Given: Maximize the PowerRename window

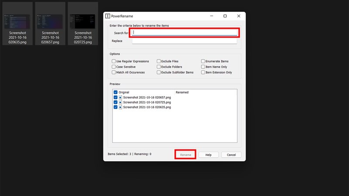Looking at the screenshot, I should pos(225,16).
